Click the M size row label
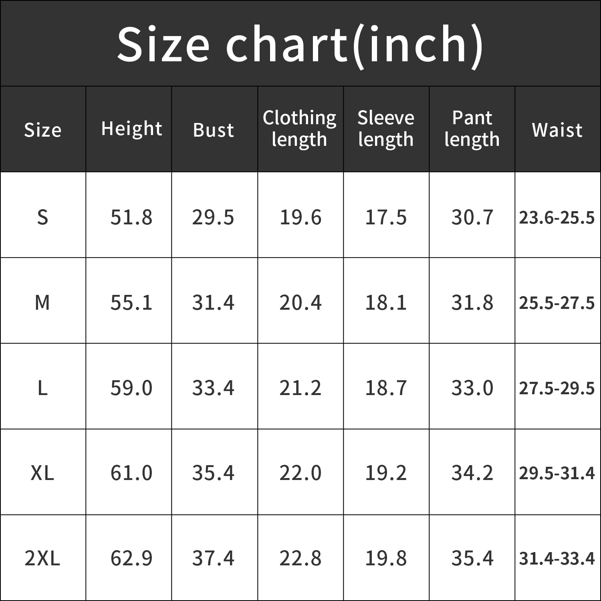601x601 pixels. click(x=42, y=303)
